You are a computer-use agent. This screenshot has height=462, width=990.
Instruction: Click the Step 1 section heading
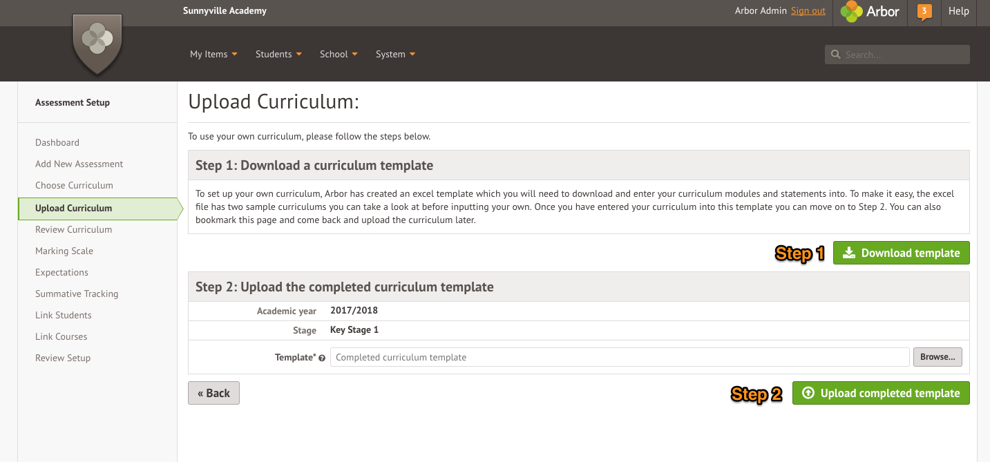(x=314, y=165)
